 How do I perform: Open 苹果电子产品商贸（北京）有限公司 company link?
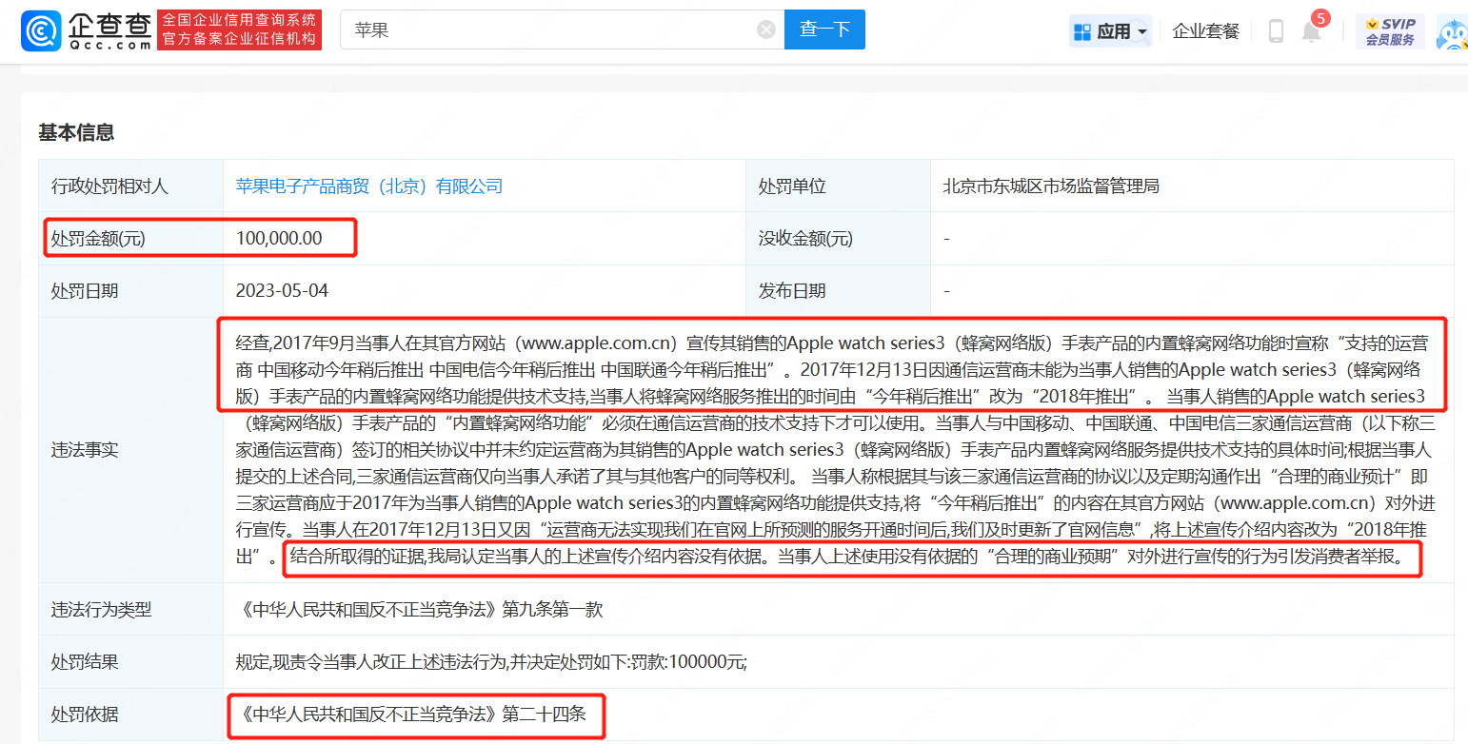(x=369, y=186)
